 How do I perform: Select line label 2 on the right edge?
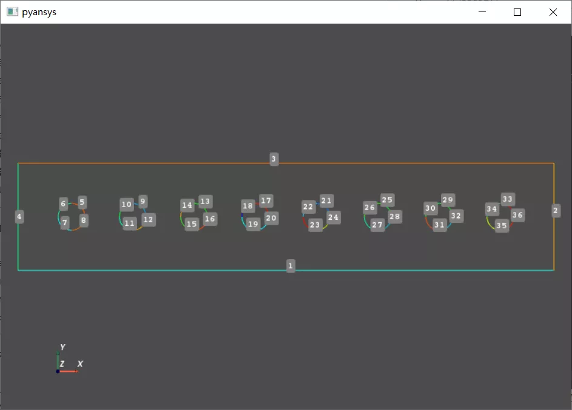(x=554, y=211)
